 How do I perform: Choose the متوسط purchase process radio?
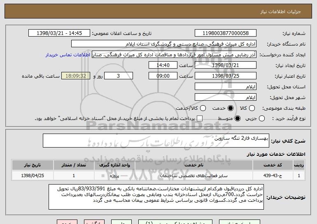coord(238,118)
